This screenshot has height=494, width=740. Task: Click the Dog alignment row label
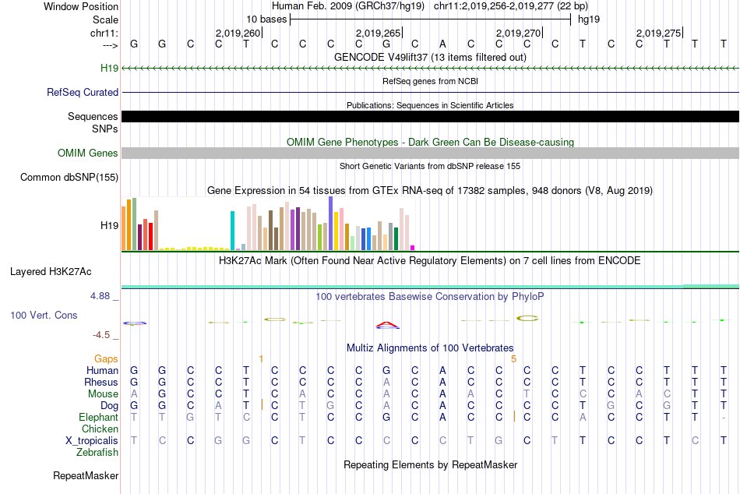(x=109, y=406)
